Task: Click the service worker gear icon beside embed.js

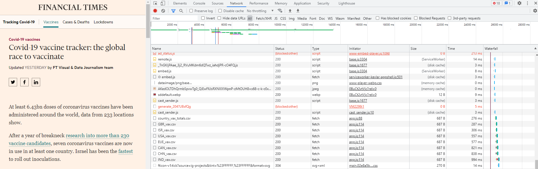Action: (x=159, y=77)
